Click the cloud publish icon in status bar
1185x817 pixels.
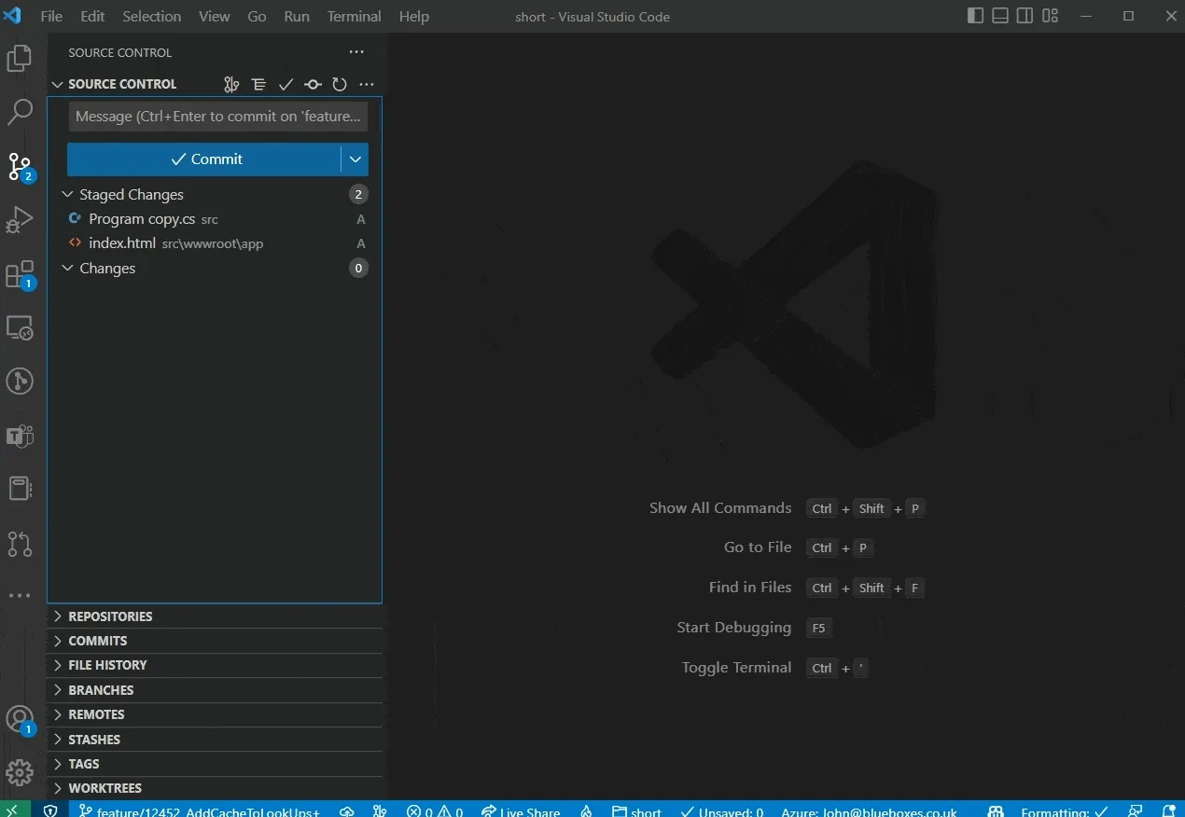[x=347, y=810]
